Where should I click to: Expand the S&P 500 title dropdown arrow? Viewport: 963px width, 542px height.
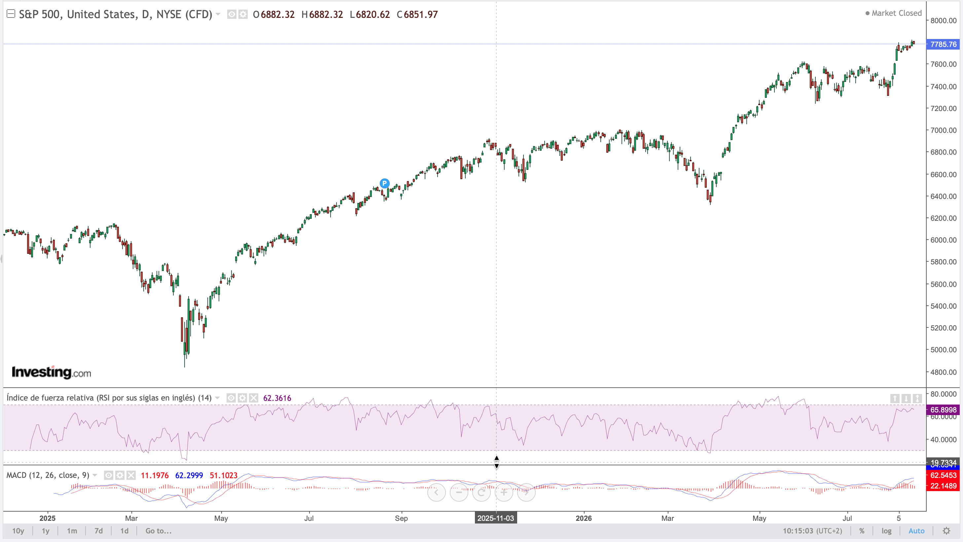(218, 15)
